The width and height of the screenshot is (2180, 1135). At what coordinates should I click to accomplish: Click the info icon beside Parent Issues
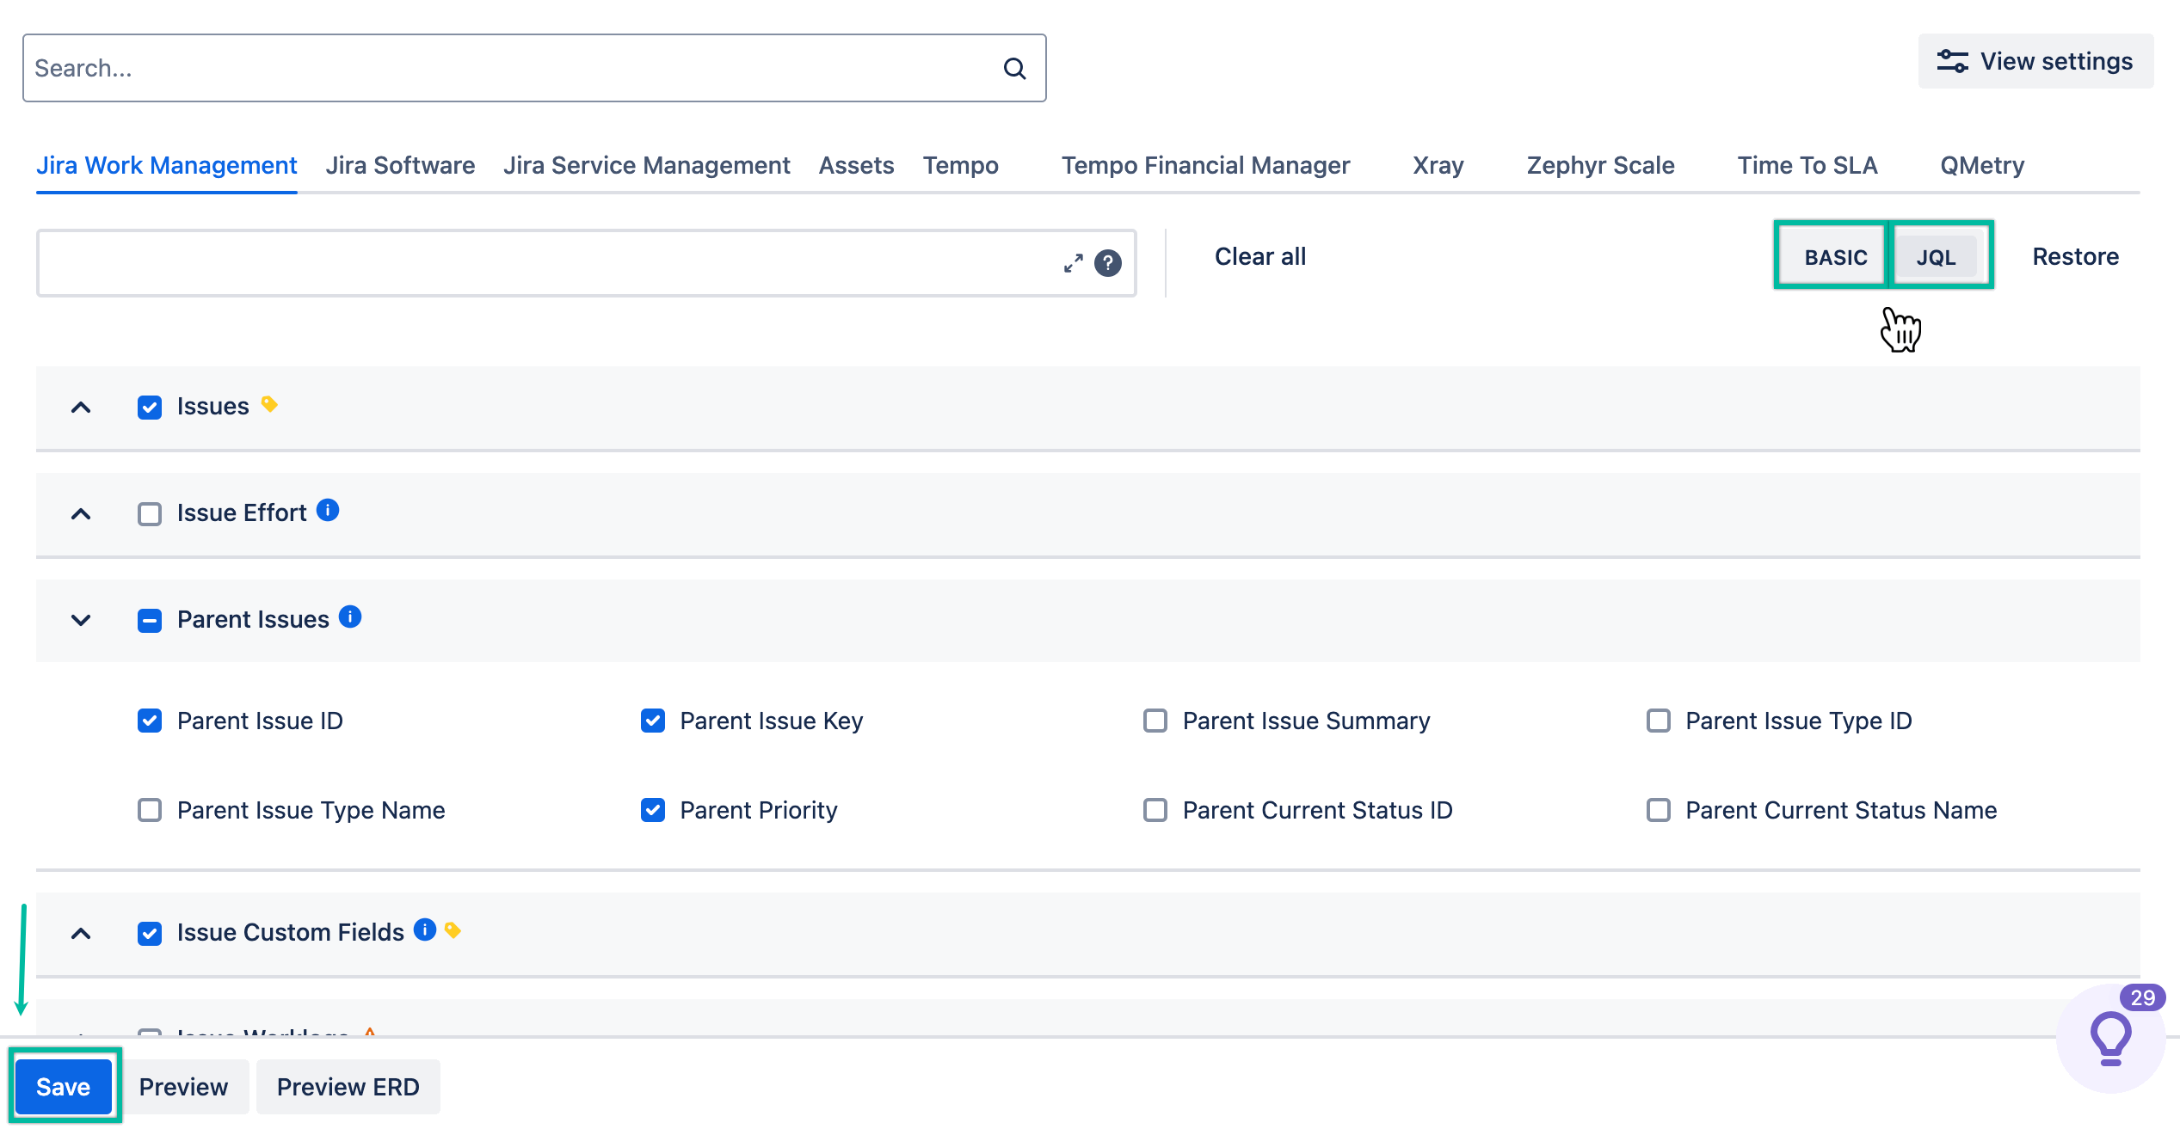point(350,616)
